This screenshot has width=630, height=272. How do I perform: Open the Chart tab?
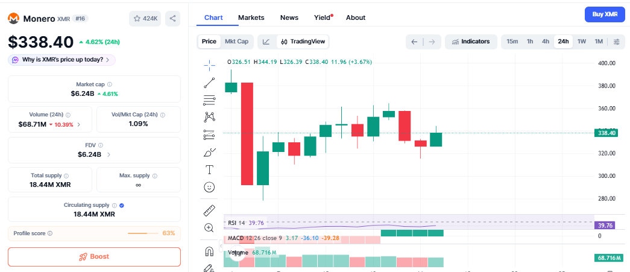pos(213,17)
